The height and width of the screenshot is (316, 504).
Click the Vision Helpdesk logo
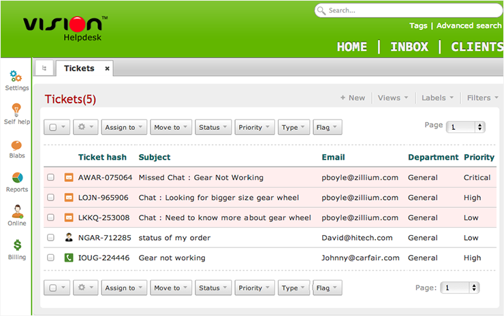tap(65, 29)
